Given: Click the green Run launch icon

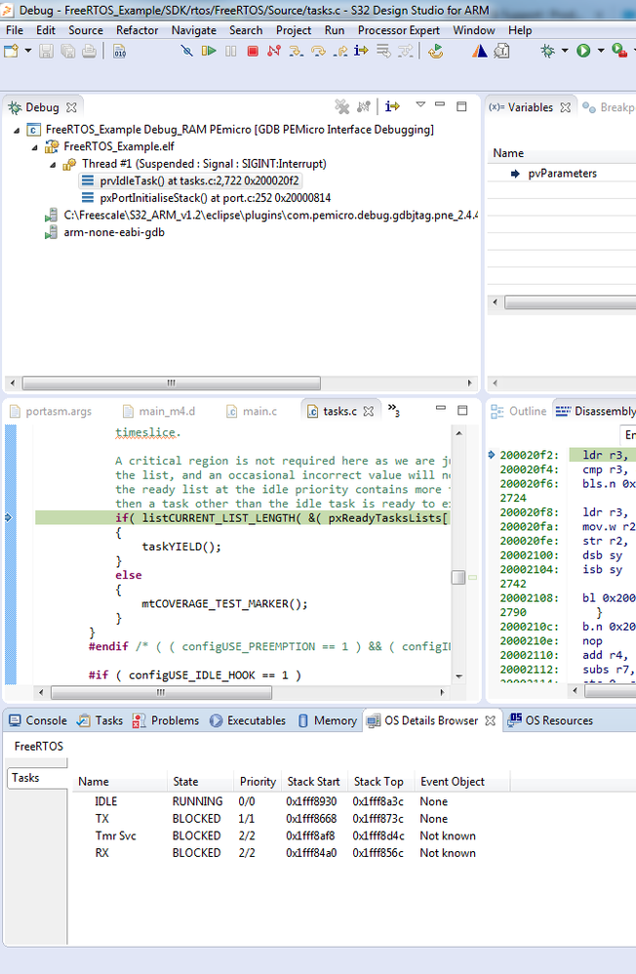Looking at the screenshot, I should point(583,51).
